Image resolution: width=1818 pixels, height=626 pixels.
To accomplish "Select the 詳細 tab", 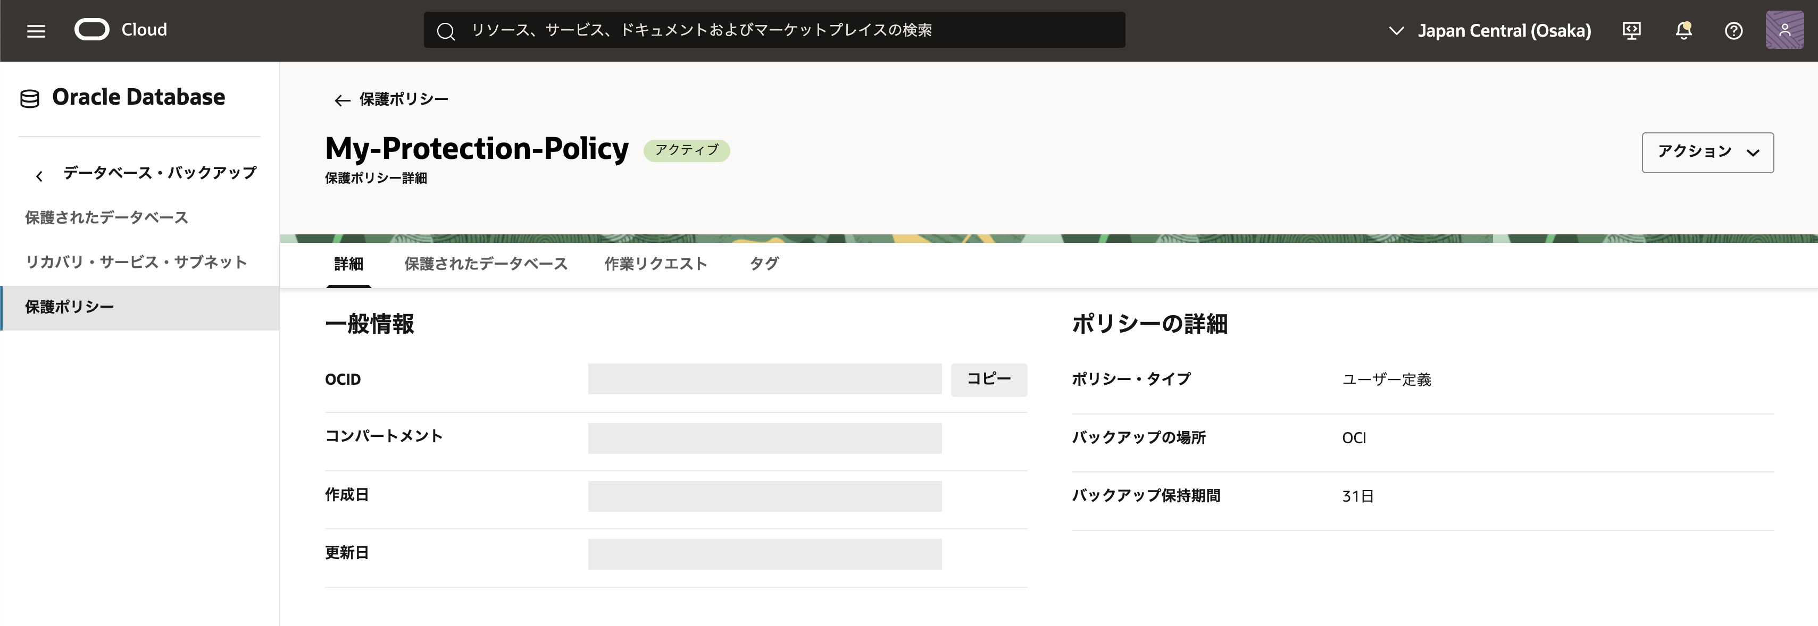I will coord(348,264).
